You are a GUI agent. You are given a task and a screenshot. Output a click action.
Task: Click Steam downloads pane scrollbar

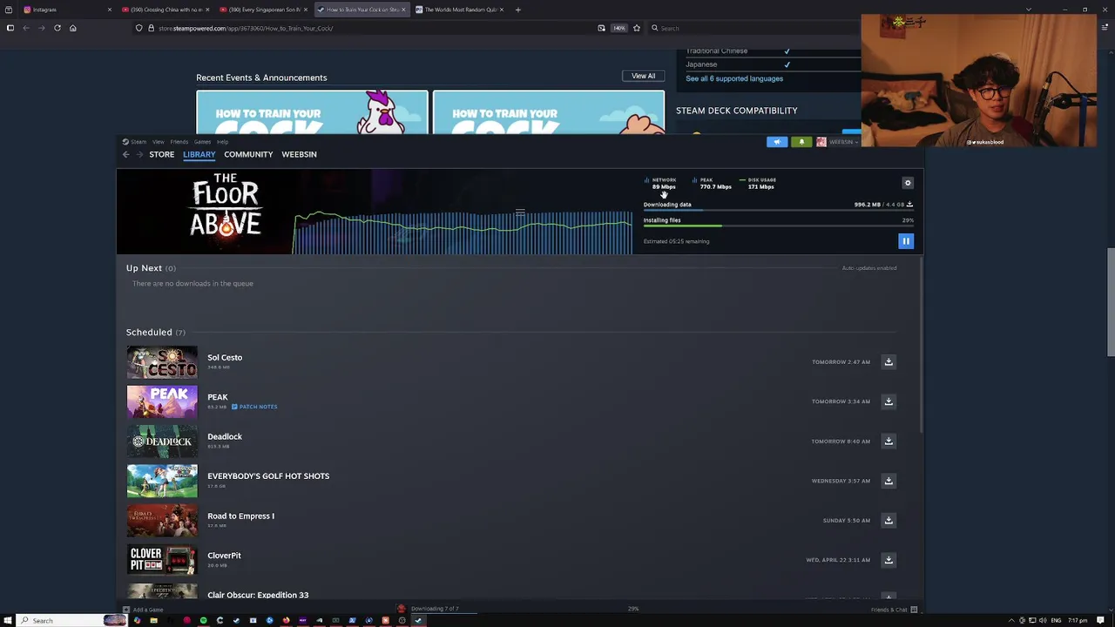(920, 344)
